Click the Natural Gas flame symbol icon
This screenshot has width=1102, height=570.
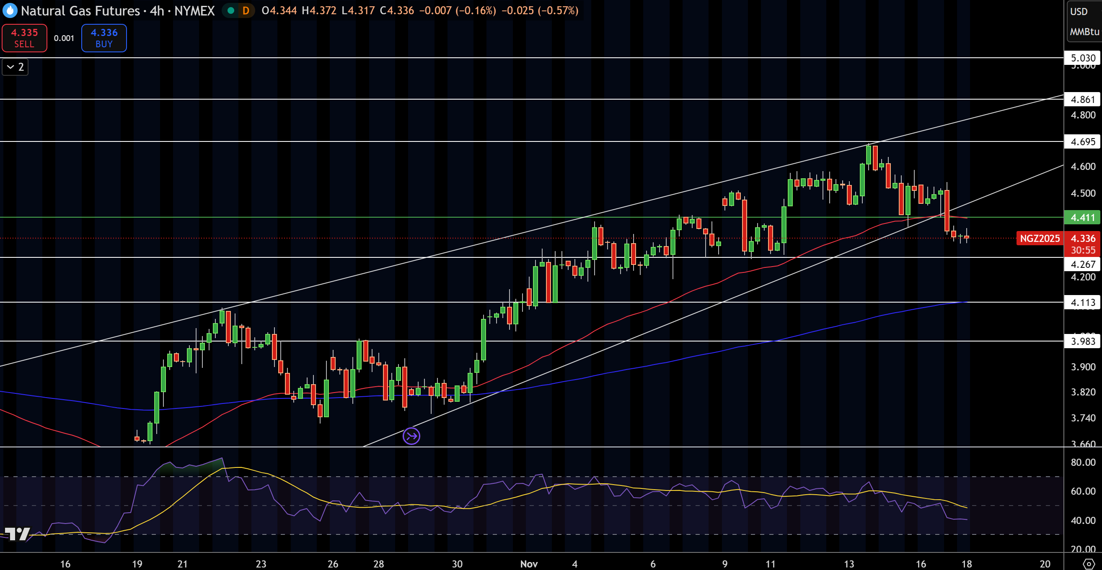tap(10, 11)
